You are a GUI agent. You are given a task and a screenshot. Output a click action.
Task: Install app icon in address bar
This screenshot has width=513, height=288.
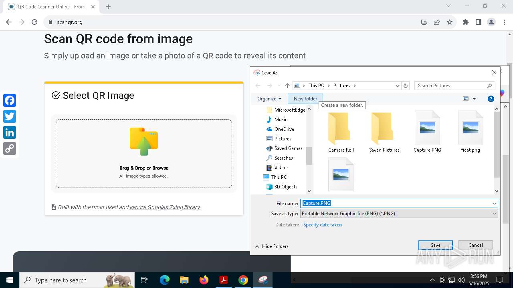click(424, 22)
